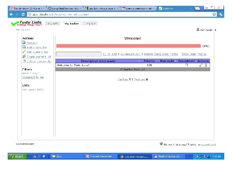Screen dimensions: 232x174
Task: Bookmark page with the star icon
Action: click(214, 15)
